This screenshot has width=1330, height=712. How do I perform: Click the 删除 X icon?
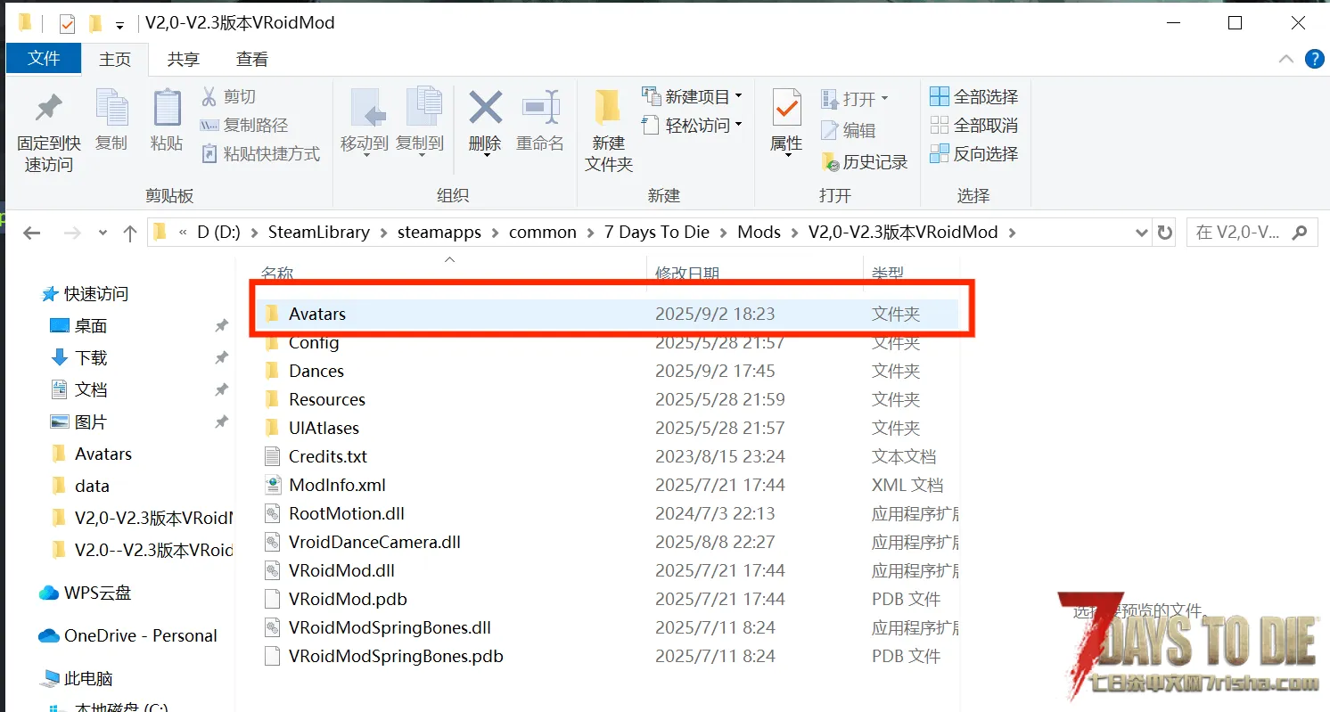(x=485, y=123)
